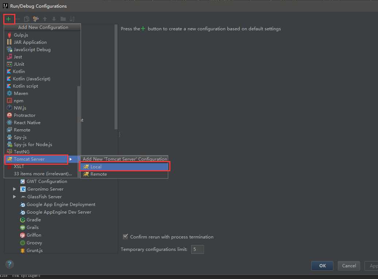
Task: Select Google App Engine Deployment item
Action: click(x=58, y=205)
